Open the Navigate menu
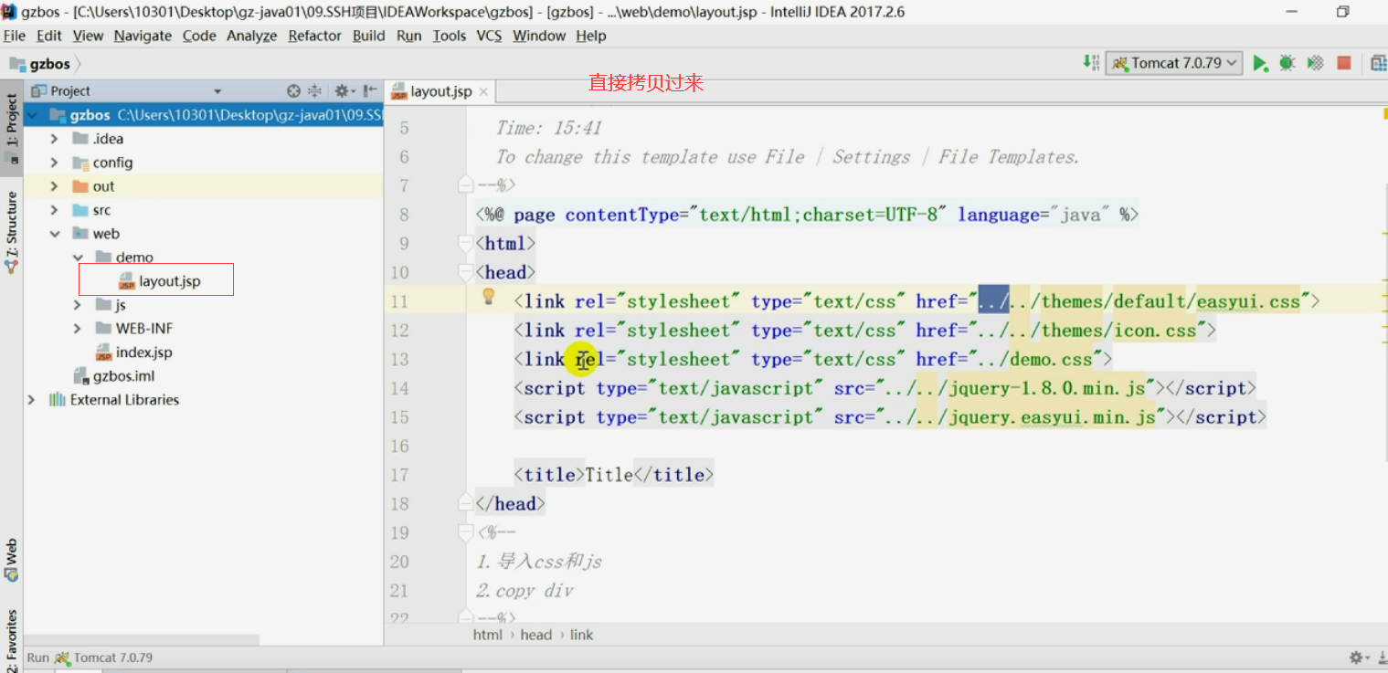Screen dimensions: 1388x673 tap(143, 36)
